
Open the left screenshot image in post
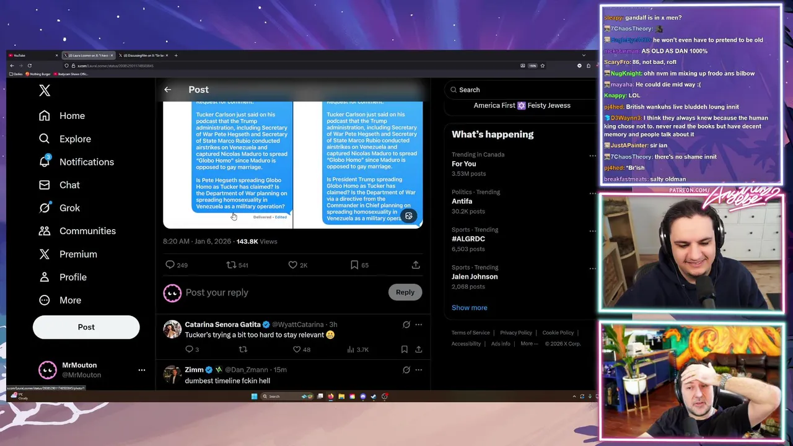click(227, 165)
